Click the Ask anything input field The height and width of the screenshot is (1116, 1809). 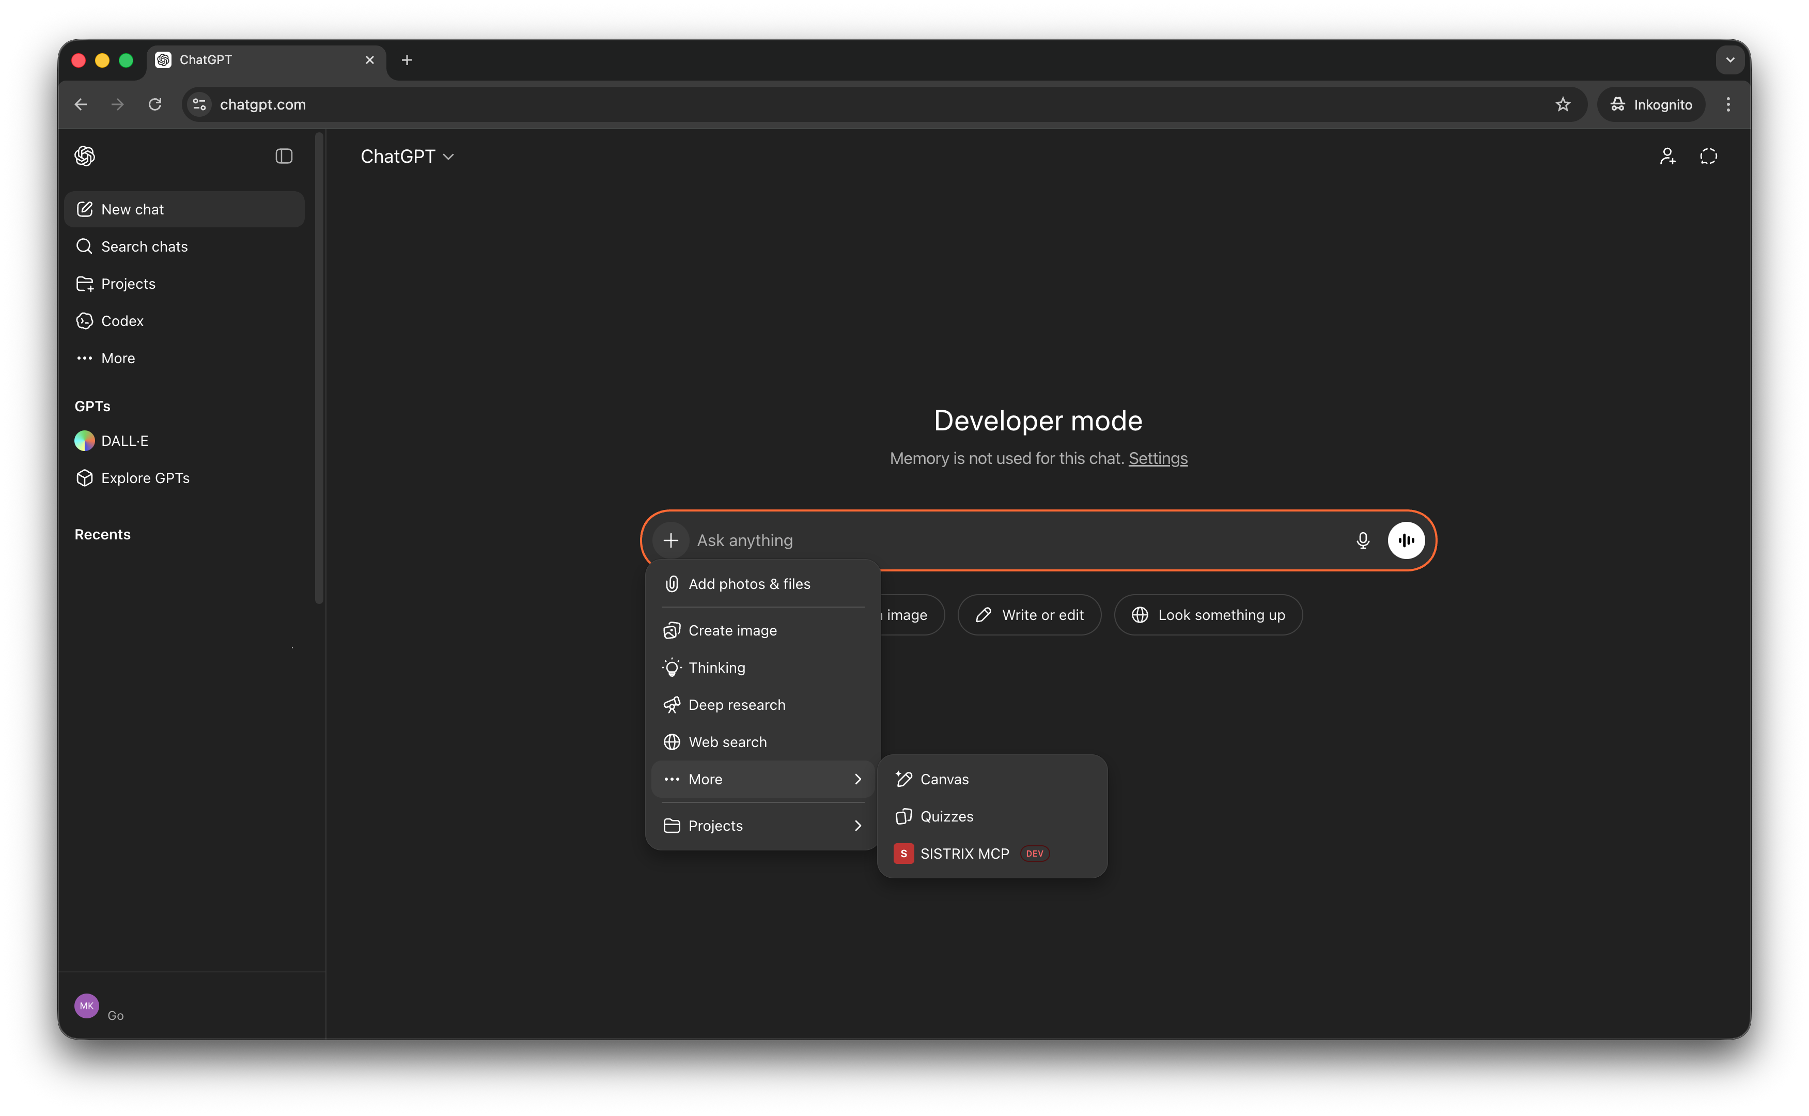[1018, 540]
